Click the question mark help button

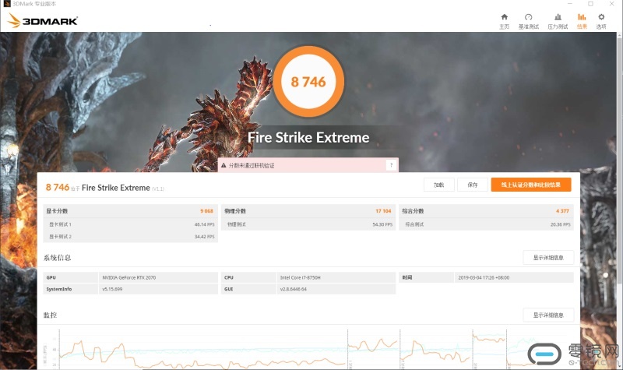392,165
